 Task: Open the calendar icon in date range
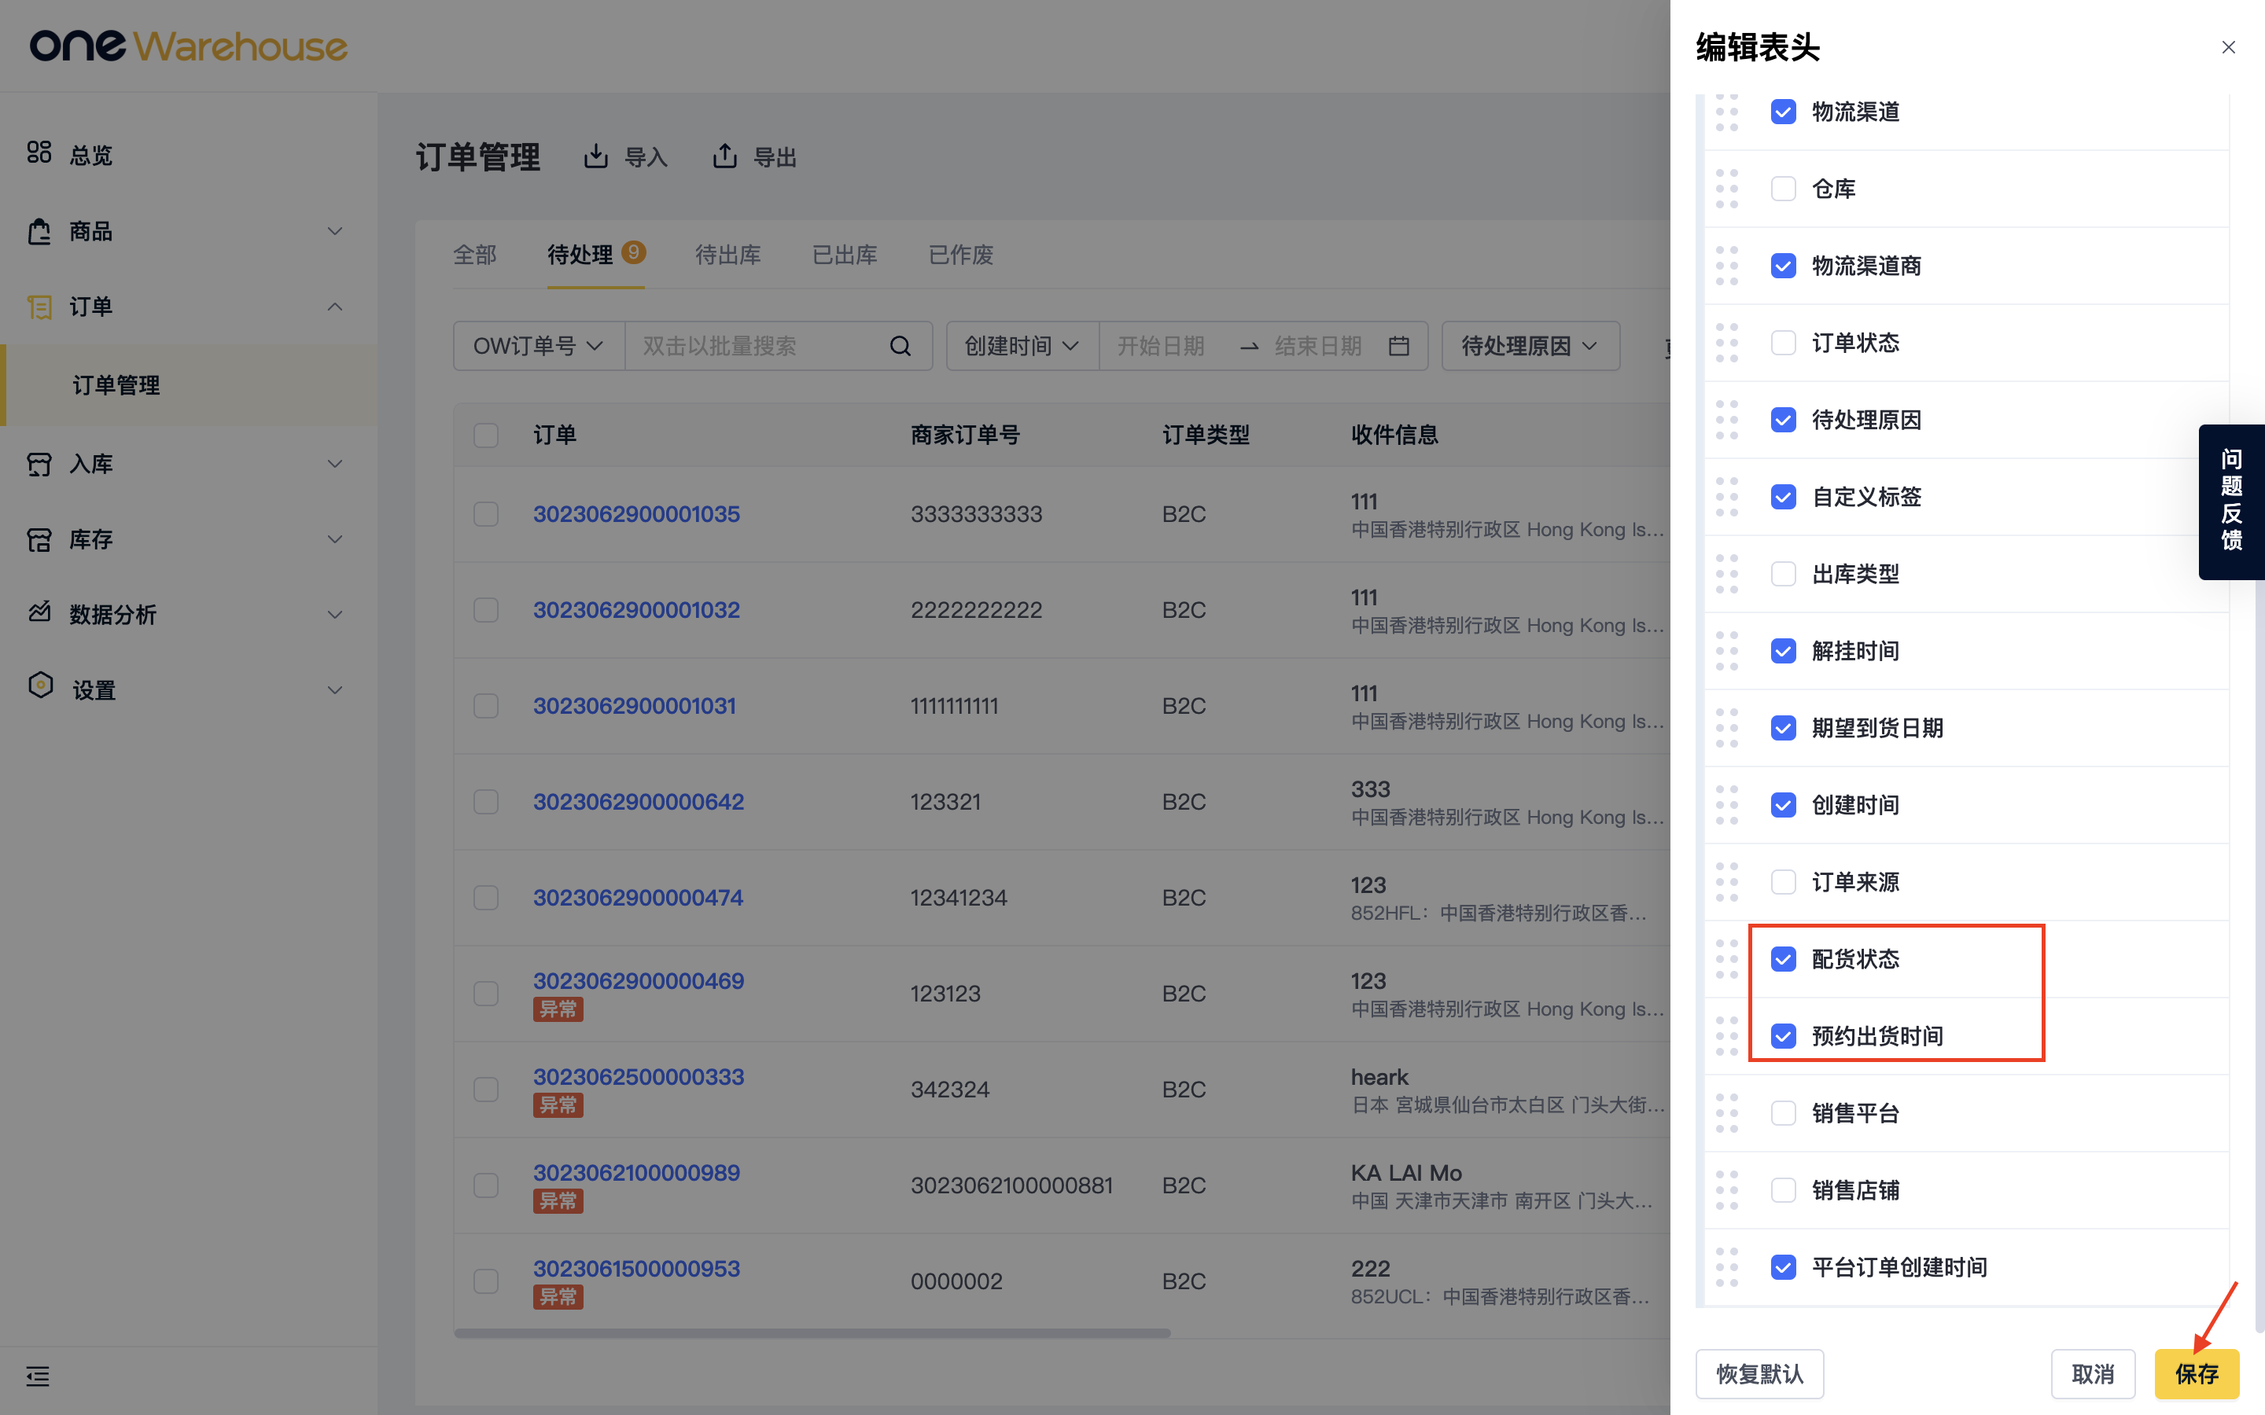(x=1398, y=346)
